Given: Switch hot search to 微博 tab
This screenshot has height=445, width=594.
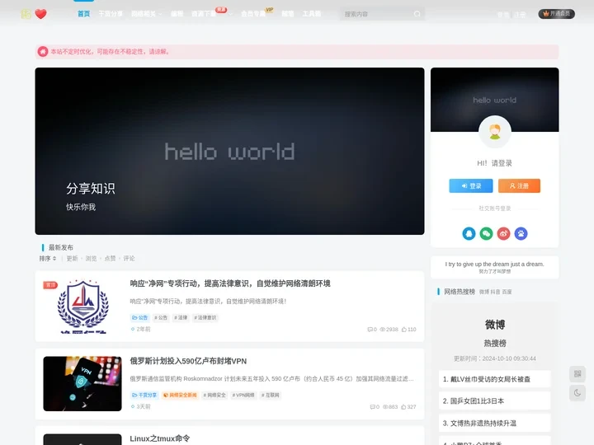Looking at the screenshot, I should [x=483, y=292].
